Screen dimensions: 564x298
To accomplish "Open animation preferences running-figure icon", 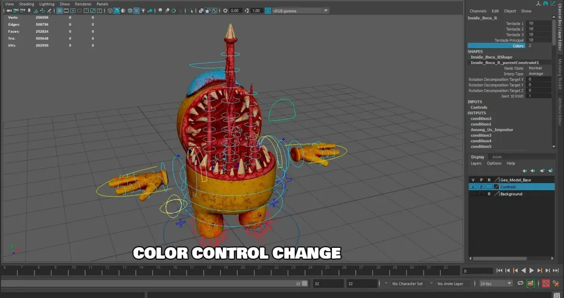I will tap(556, 283).
